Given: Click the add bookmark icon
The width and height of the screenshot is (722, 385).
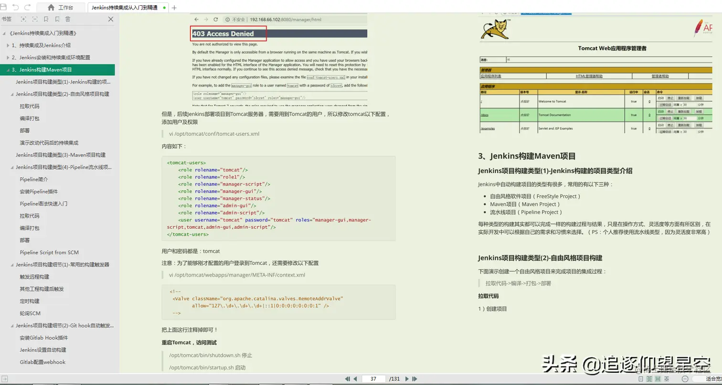Looking at the screenshot, I should pos(46,19).
